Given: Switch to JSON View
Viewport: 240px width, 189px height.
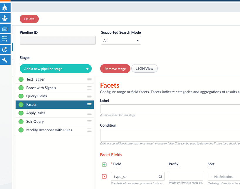Looking at the screenshot, I should pyautogui.click(x=144, y=69).
